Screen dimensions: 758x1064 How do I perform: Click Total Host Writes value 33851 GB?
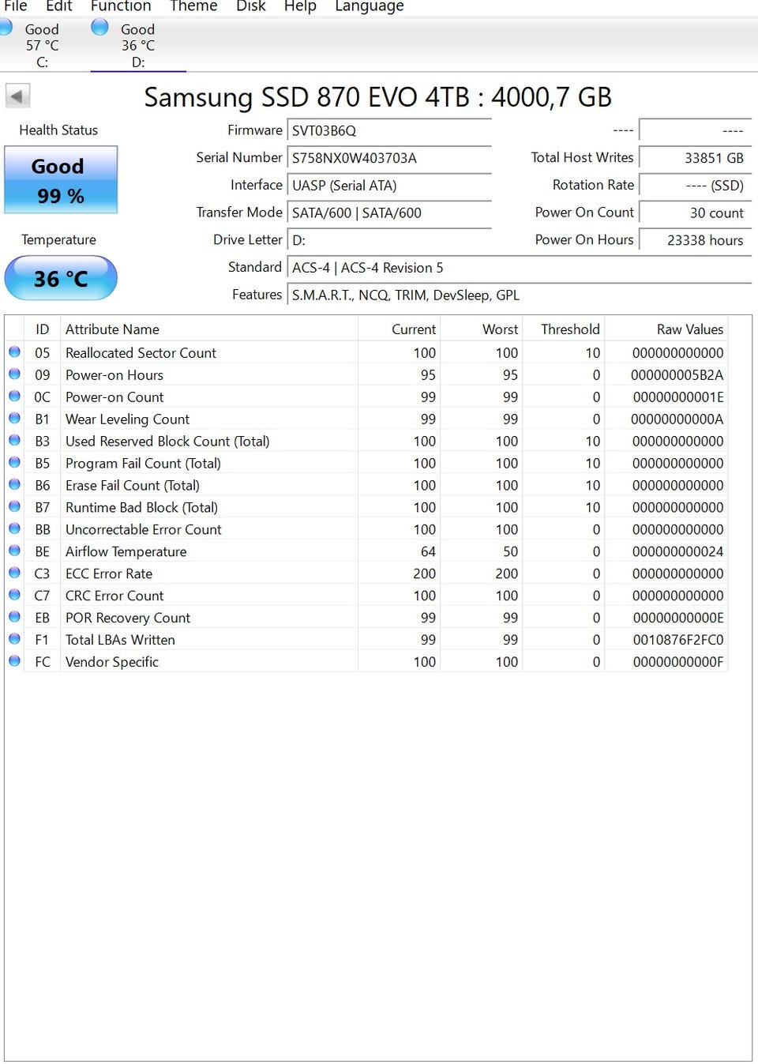click(x=695, y=158)
